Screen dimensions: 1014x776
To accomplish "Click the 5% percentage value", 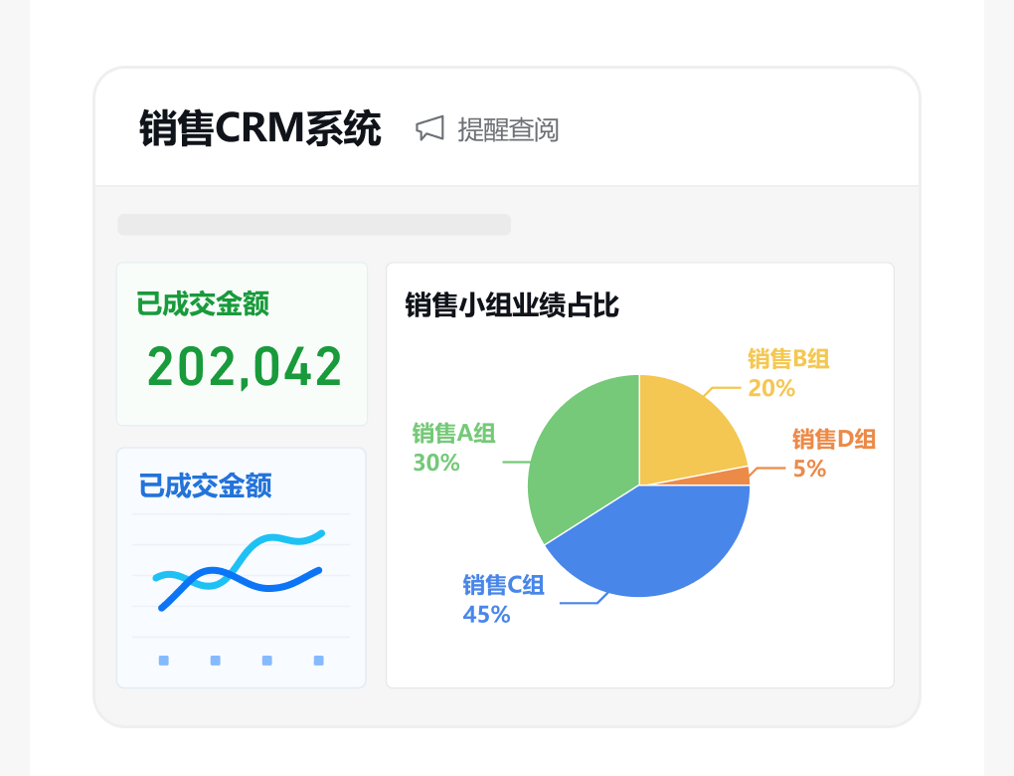I will pos(809,469).
